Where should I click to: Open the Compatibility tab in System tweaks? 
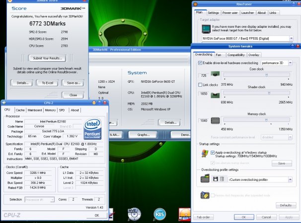point(236,55)
